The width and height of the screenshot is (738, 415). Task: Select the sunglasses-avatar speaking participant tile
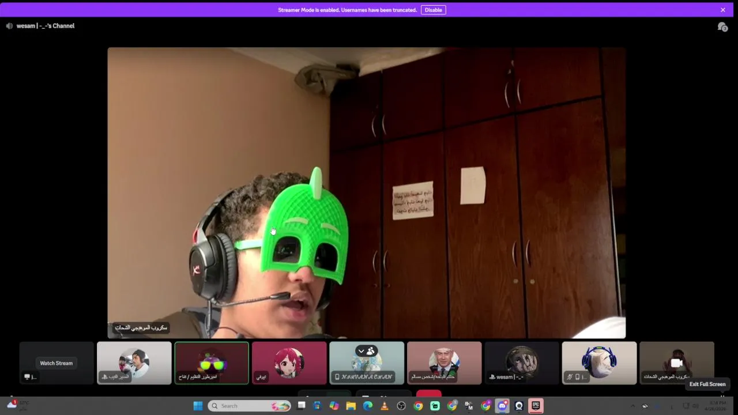tap(212, 363)
